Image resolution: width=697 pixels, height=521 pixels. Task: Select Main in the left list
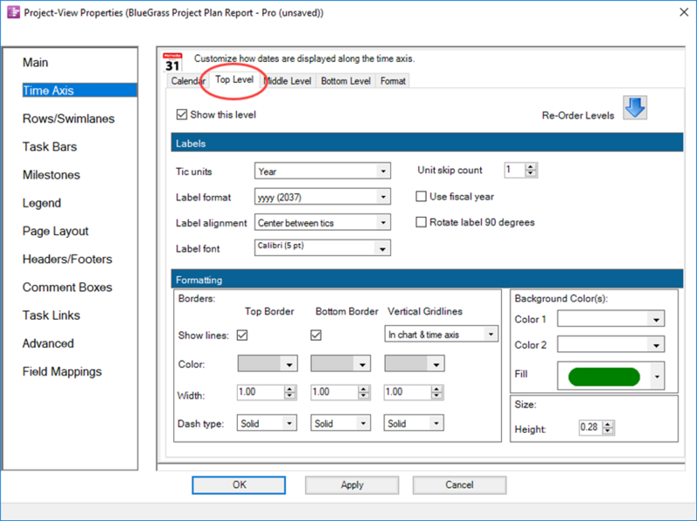click(x=35, y=62)
